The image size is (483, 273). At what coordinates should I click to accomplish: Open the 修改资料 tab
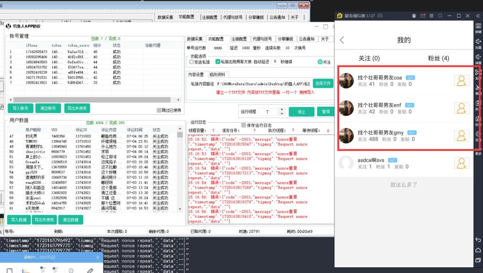pyautogui.click(x=217, y=74)
